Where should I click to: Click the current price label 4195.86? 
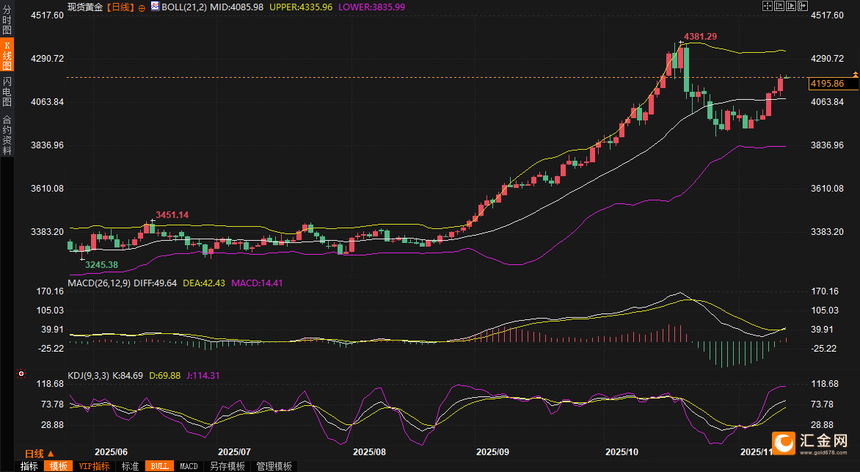tap(826, 84)
